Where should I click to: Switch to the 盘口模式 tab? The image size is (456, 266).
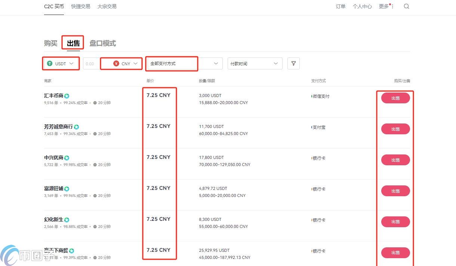coord(103,43)
